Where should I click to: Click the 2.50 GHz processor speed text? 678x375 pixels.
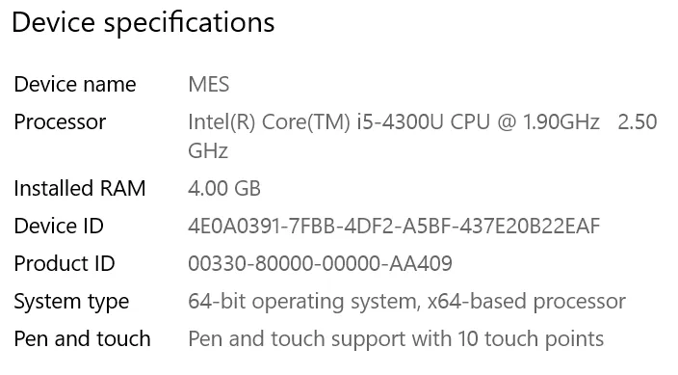[x=638, y=121]
